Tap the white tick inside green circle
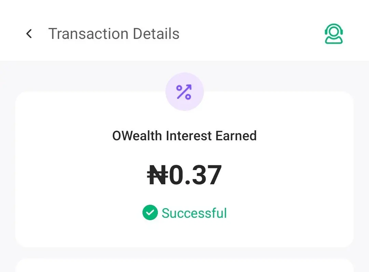The height and width of the screenshot is (272, 369). pos(150,213)
